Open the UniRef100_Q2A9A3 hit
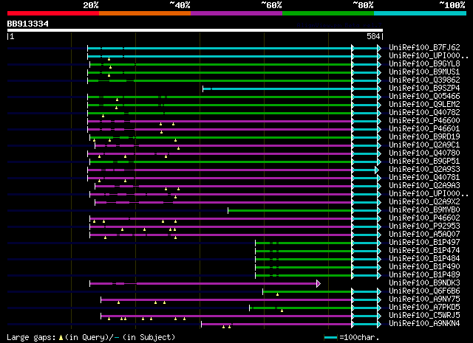 click(x=424, y=185)
